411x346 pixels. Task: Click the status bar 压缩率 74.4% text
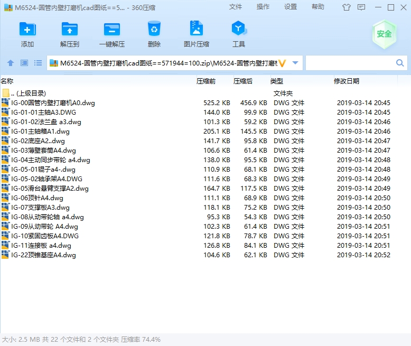[141, 340]
